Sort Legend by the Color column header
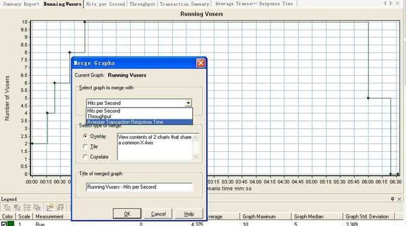406x226 pixels. click(7, 217)
